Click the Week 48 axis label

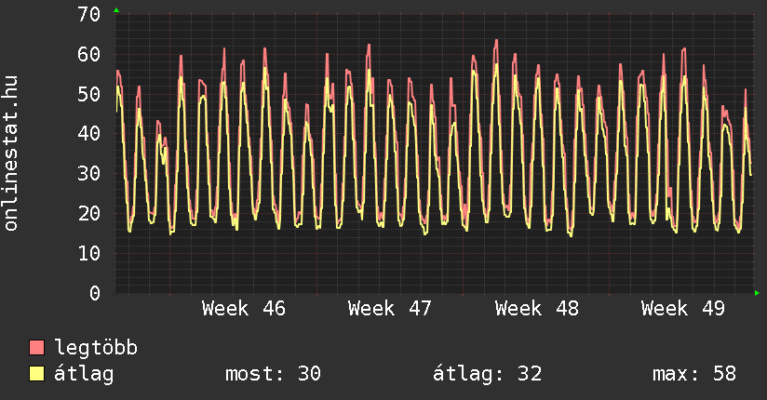click(x=536, y=309)
